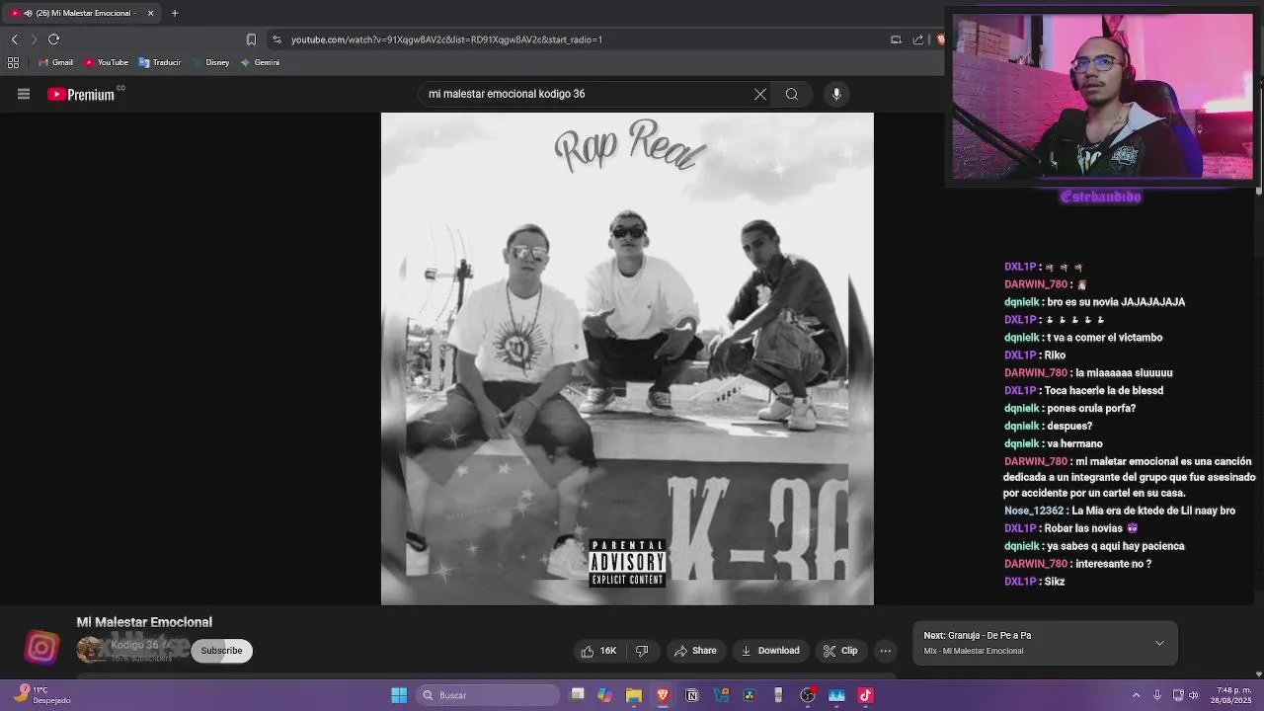Focus the YouTube search field
This screenshot has height=711, width=1264.
pyautogui.click(x=588, y=94)
